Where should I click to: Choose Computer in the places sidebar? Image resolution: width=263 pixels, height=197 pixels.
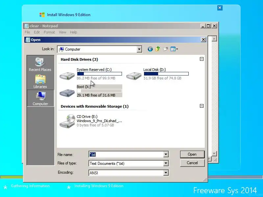[40, 98]
